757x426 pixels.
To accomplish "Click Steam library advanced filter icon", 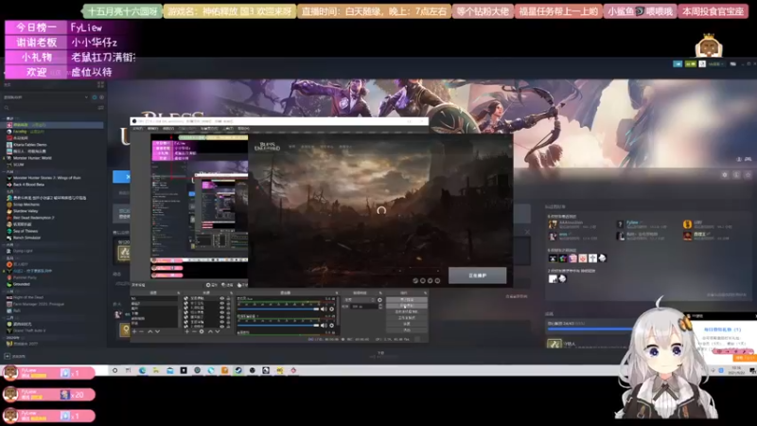I will 101,108.
